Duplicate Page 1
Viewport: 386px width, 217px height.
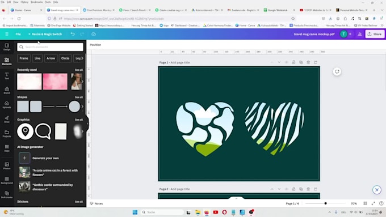coord(301,62)
